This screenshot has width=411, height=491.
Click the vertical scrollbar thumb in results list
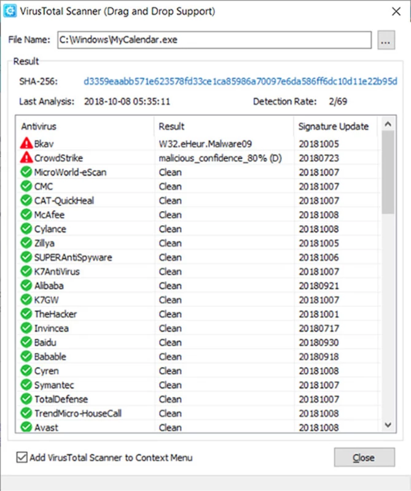click(388, 172)
